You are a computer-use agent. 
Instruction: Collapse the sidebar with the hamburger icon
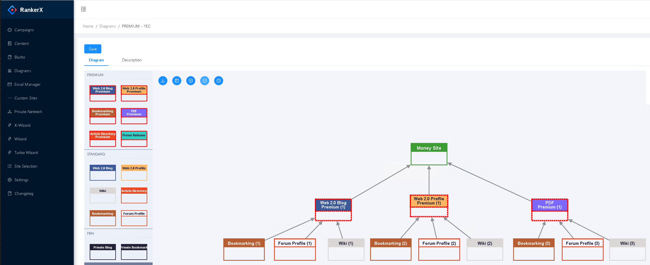tap(83, 9)
